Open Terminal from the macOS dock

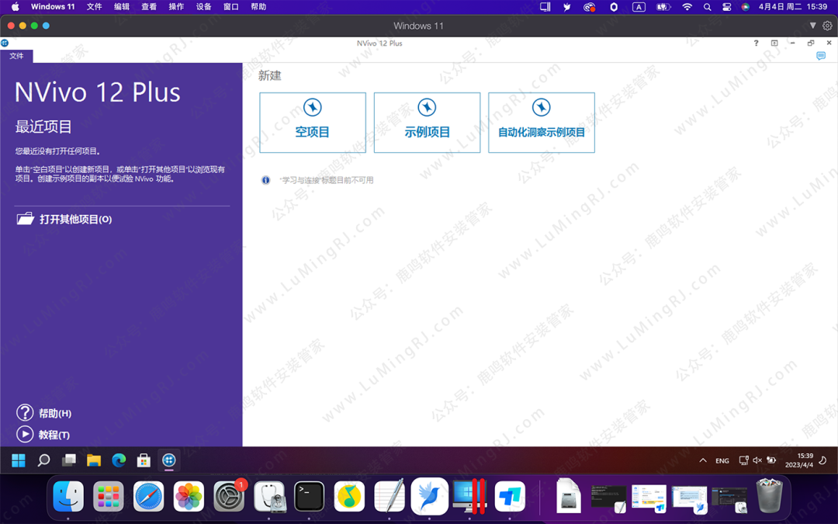(309, 497)
